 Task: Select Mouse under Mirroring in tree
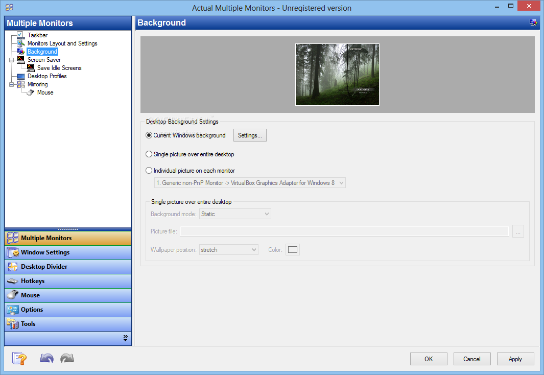tap(45, 92)
